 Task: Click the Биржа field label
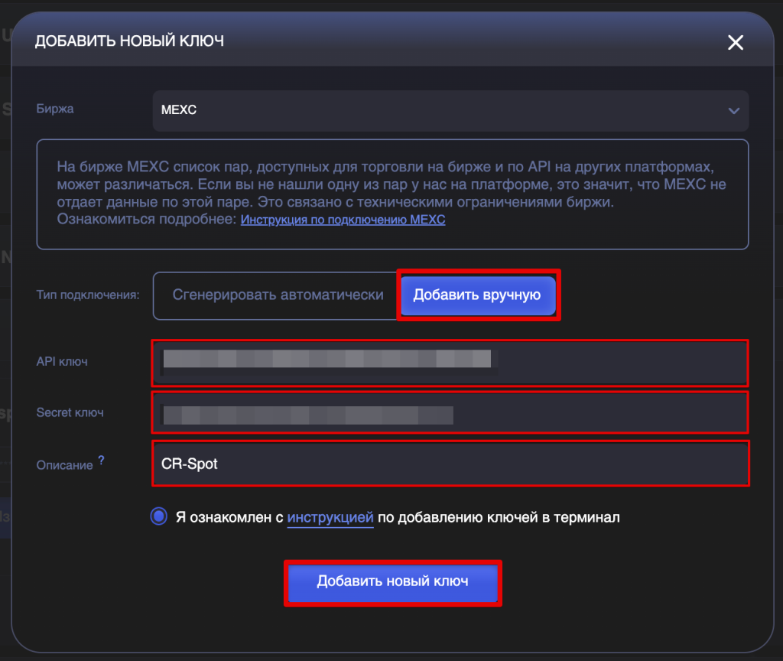[x=55, y=109]
